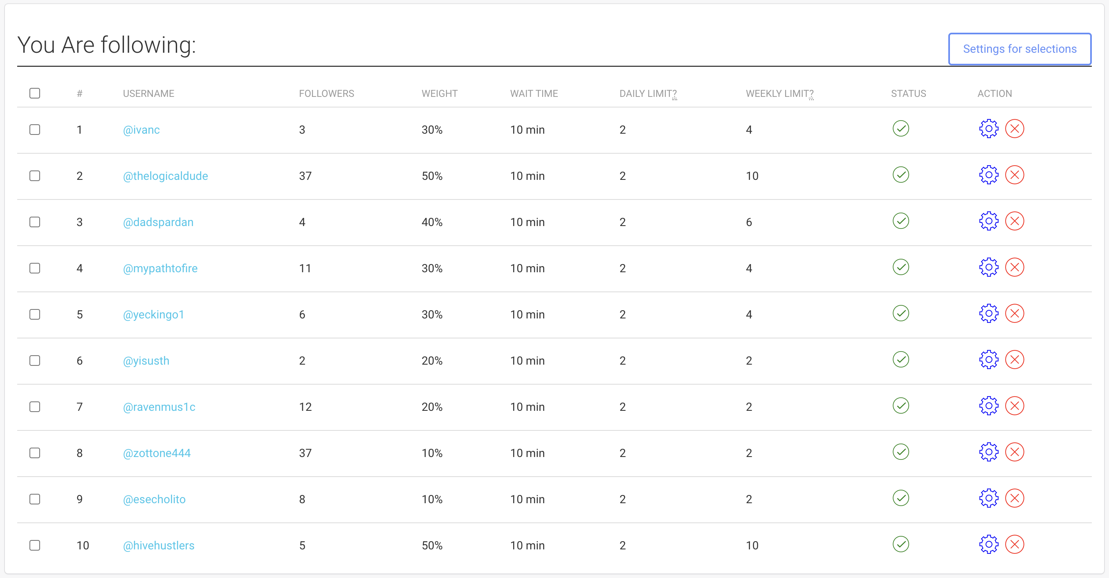
Task: Open settings gear for @ivanc
Action: pos(988,129)
